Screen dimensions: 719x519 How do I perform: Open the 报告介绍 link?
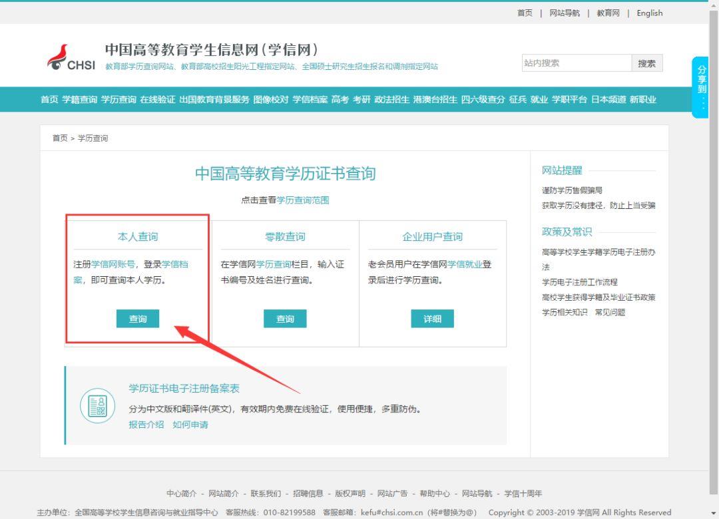146,425
